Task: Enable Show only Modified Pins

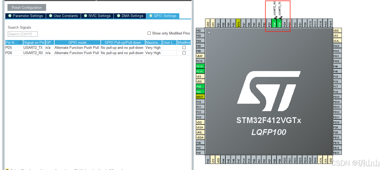Action: (x=149, y=33)
